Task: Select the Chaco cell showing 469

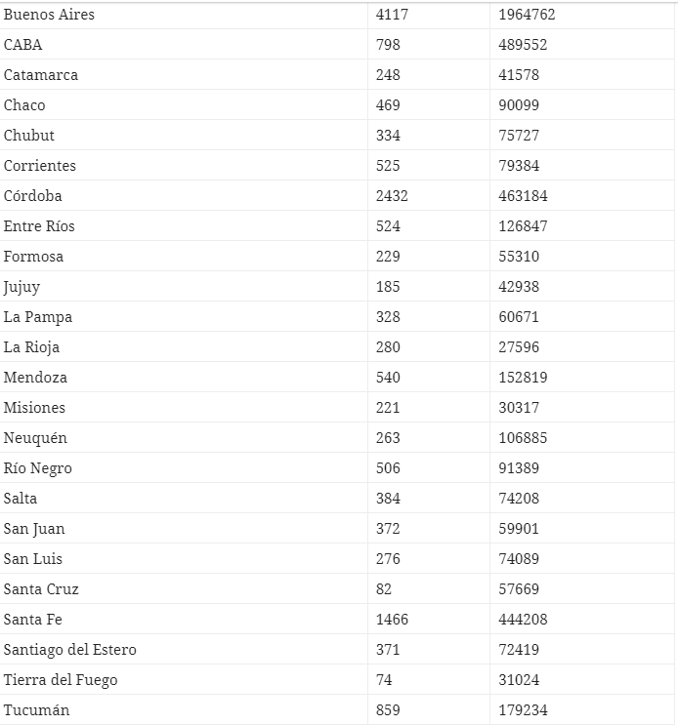Action: [388, 105]
